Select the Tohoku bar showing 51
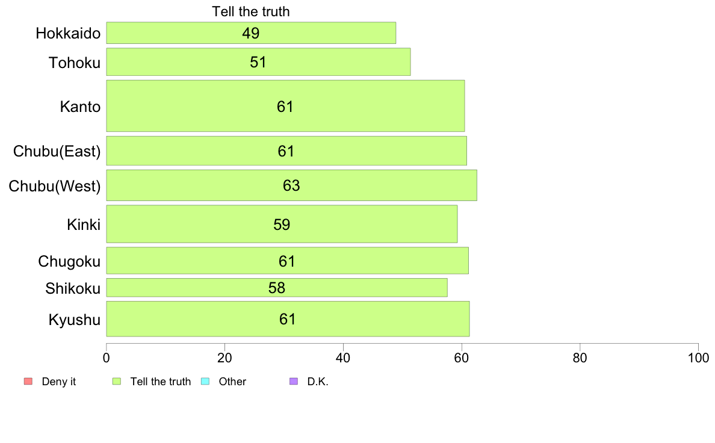This screenshot has width=715, height=443. coord(259,62)
